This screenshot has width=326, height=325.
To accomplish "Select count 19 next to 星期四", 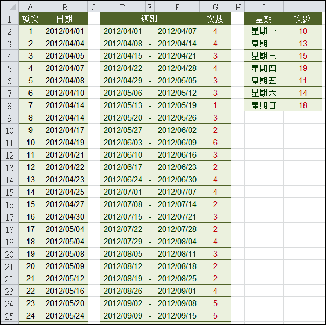I will [303, 68].
